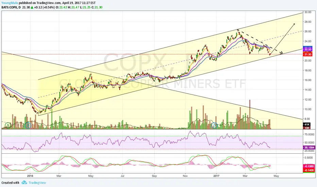Image resolution: width=317 pixels, height=187 pixels.
Task: Click the purple 35.1594 RSI value tag
Action: pyautogui.click(x=309, y=148)
